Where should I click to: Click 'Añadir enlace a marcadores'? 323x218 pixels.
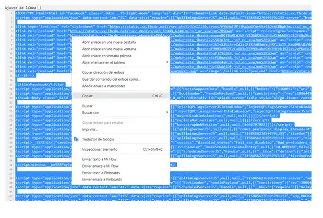click(x=105, y=86)
